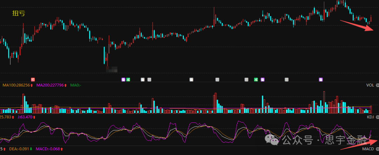Click the MACD indicator name label
This screenshot has width=379, height=155.
point(368,149)
